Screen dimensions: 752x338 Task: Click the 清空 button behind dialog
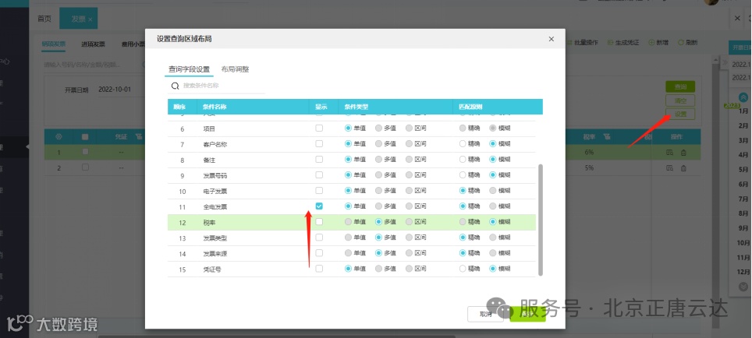click(680, 100)
